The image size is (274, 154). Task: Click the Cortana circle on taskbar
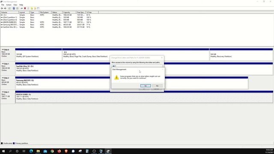click(x=17, y=151)
